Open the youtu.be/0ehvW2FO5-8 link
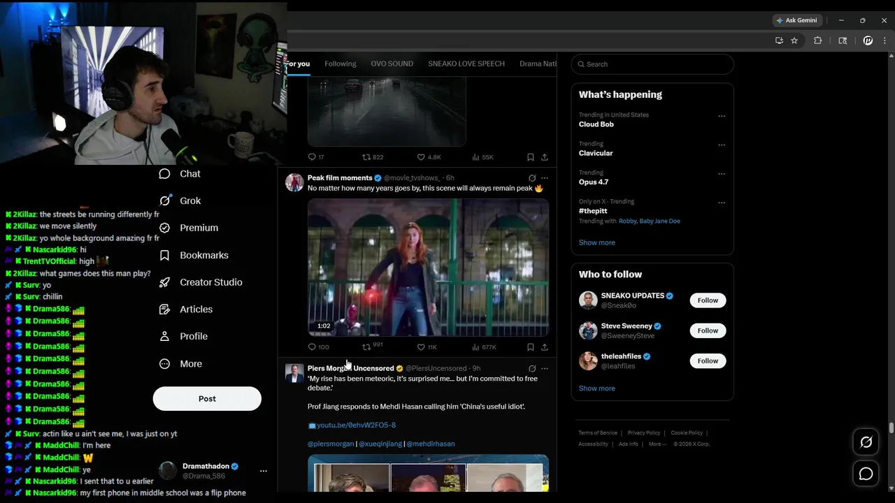This screenshot has height=503, width=895. pos(356,425)
